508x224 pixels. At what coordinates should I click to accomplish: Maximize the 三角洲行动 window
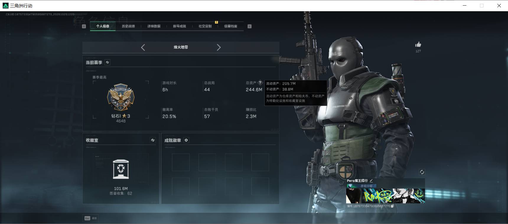click(x=482, y=6)
